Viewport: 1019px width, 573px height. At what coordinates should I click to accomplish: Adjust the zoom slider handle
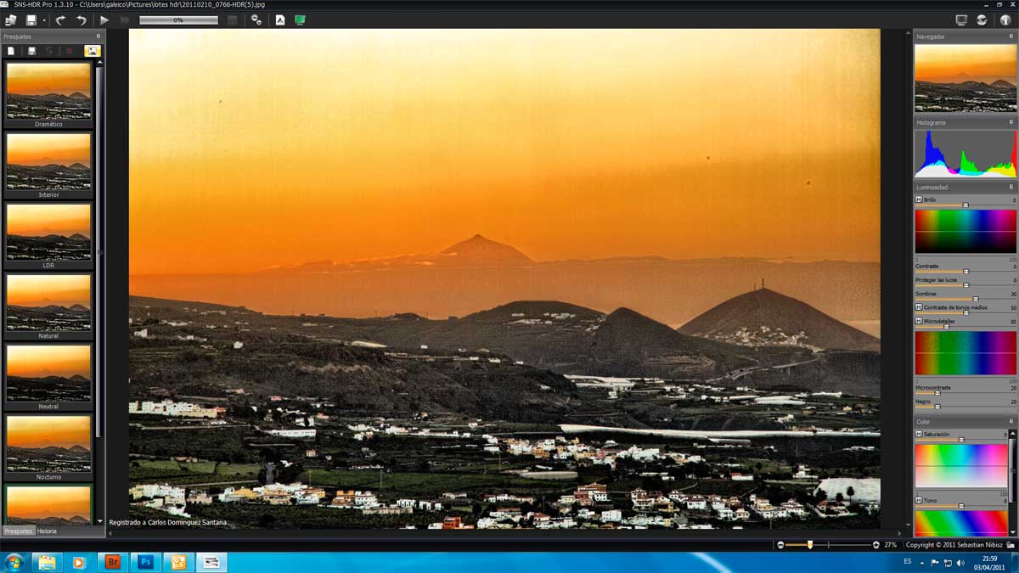coord(810,544)
